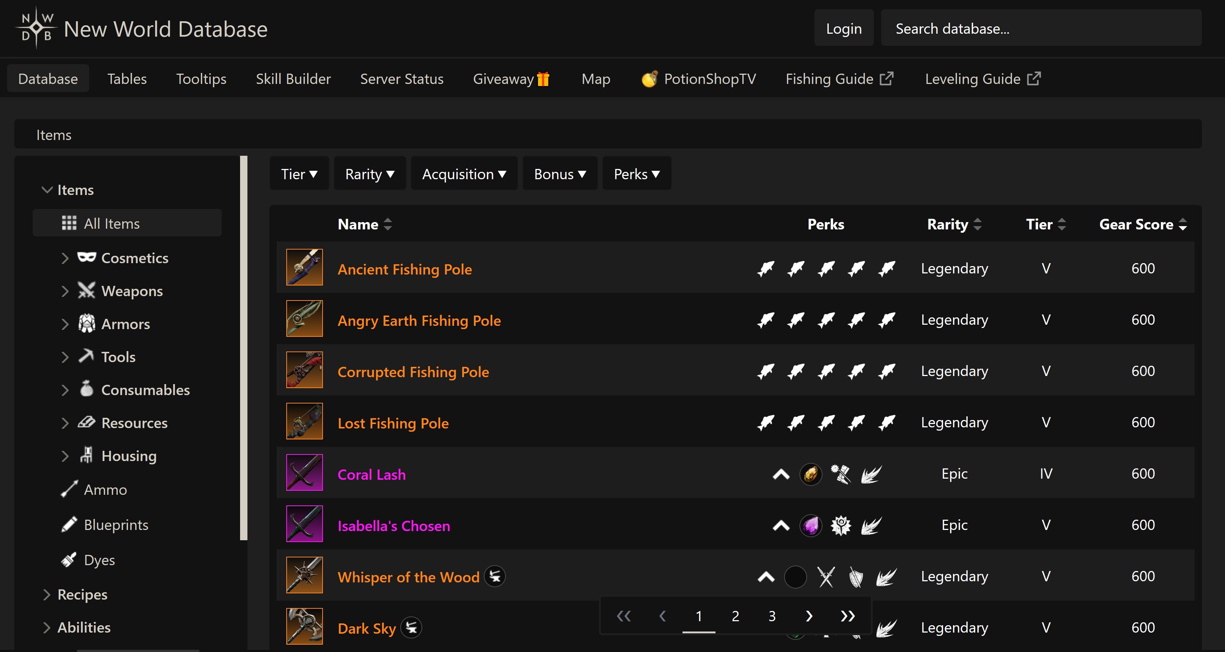Click the Login button
Image resolution: width=1225 pixels, height=652 pixels.
[x=844, y=29]
